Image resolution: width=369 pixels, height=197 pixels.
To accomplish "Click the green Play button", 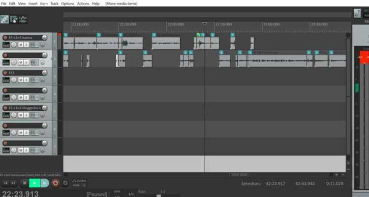I will coord(34,183).
